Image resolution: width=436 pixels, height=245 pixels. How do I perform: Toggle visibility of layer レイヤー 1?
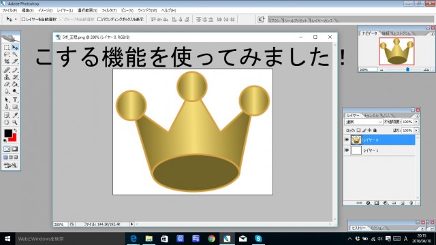coord(347,150)
